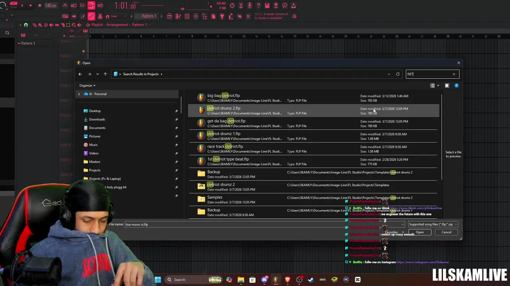
Task: Click the save project floppy icon
Action: click(x=267, y=6)
